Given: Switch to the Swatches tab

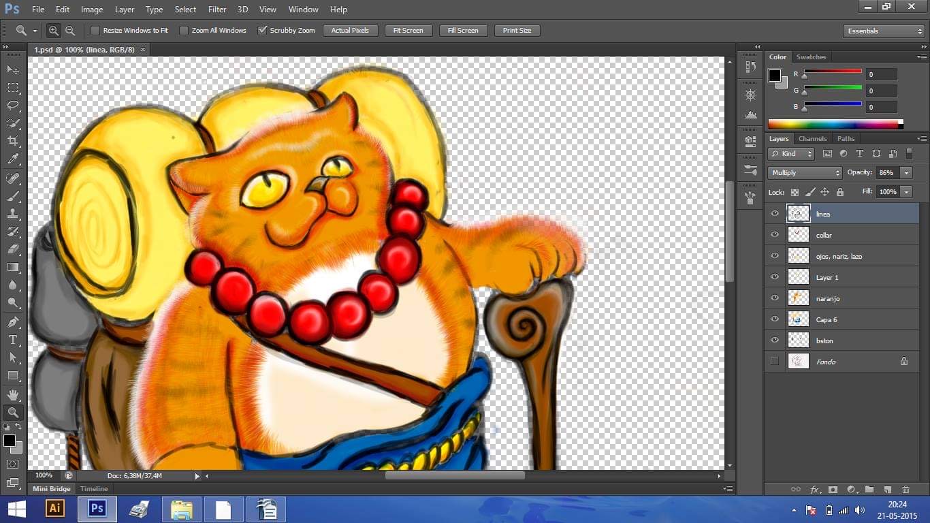Looking at the screenshot, I should pyautogui.click(x=811, y=57).
